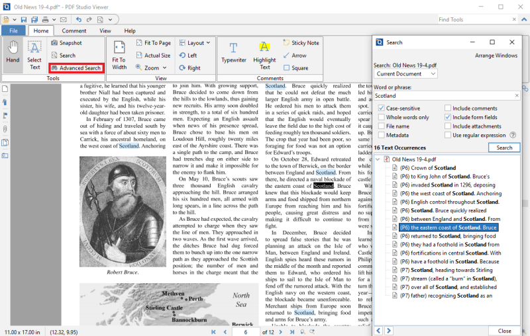Undo the last action

coord(79,20)
